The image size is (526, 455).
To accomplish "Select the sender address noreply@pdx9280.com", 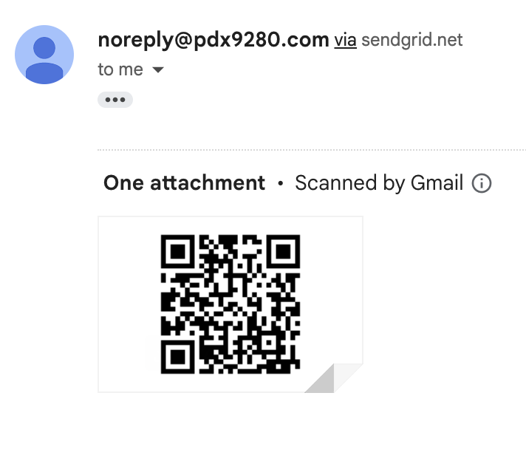I will pos(214,40).
